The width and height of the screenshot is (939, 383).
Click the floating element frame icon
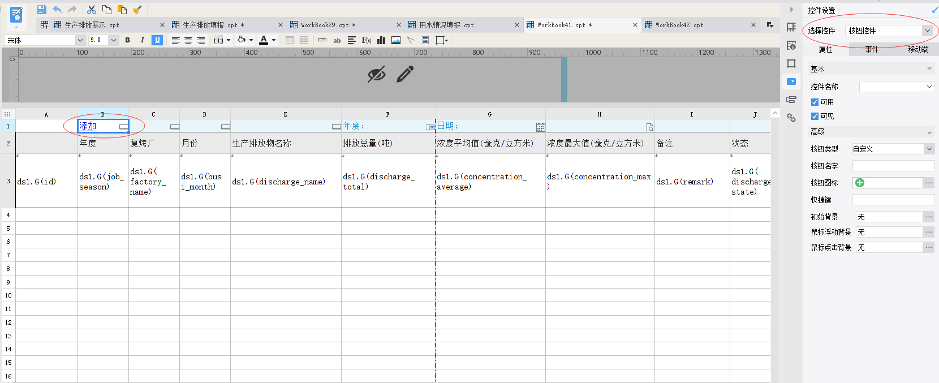[x=441, y=40]
